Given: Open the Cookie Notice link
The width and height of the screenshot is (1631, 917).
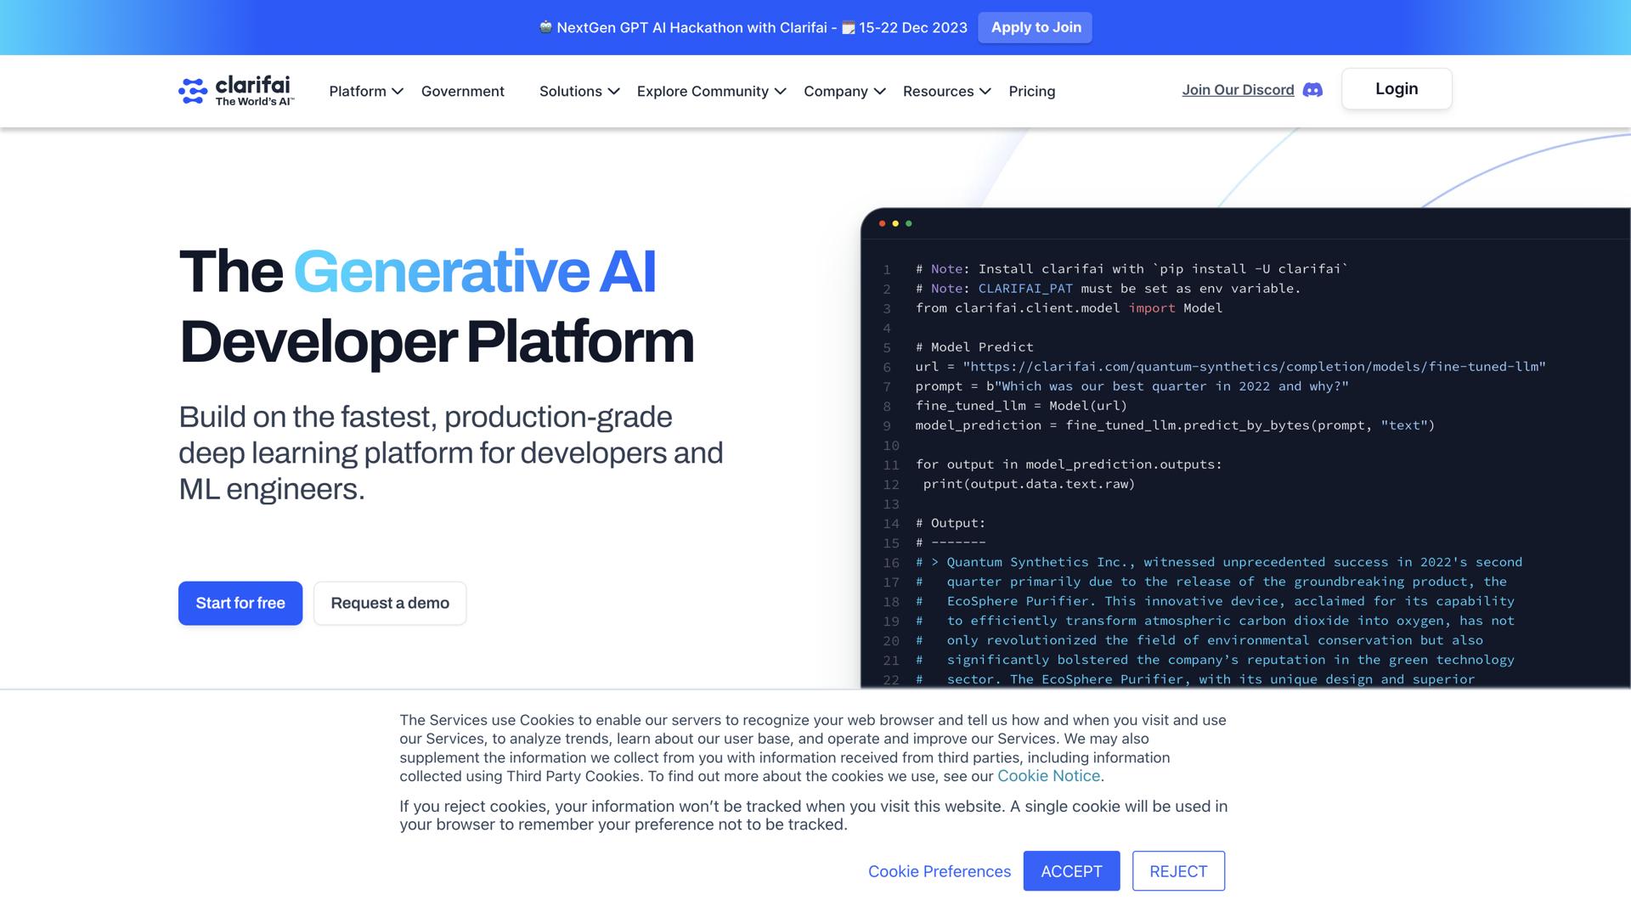Looking at the screenshot, I should pos(1048,776).
